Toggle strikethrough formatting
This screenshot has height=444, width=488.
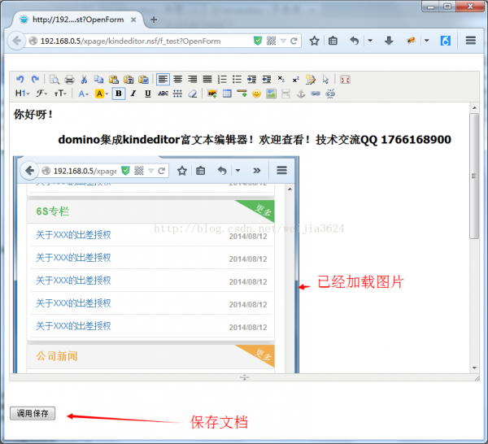(163, 94)
